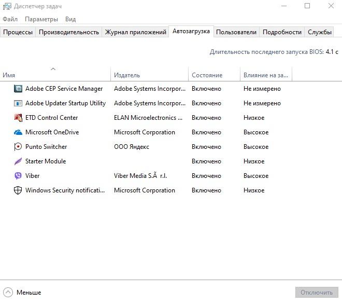The width and height of the screenshot is (342, 305).
Task: Click the Microsoft OneDrive cloud icon
Action: coord(18,132)
